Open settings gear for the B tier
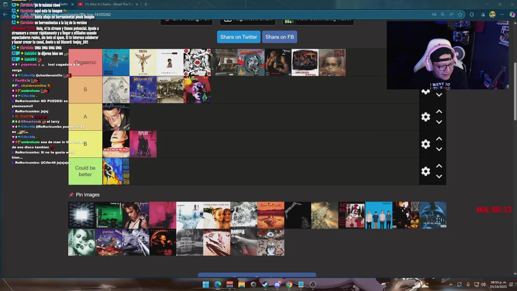Viewport: 517px width, 291px height. pyautogui.click(x=426, y=144)
